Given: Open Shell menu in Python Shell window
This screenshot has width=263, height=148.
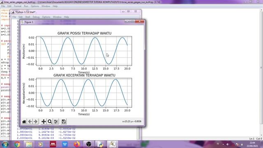Looking at the screenshot, I should [28, 17].
